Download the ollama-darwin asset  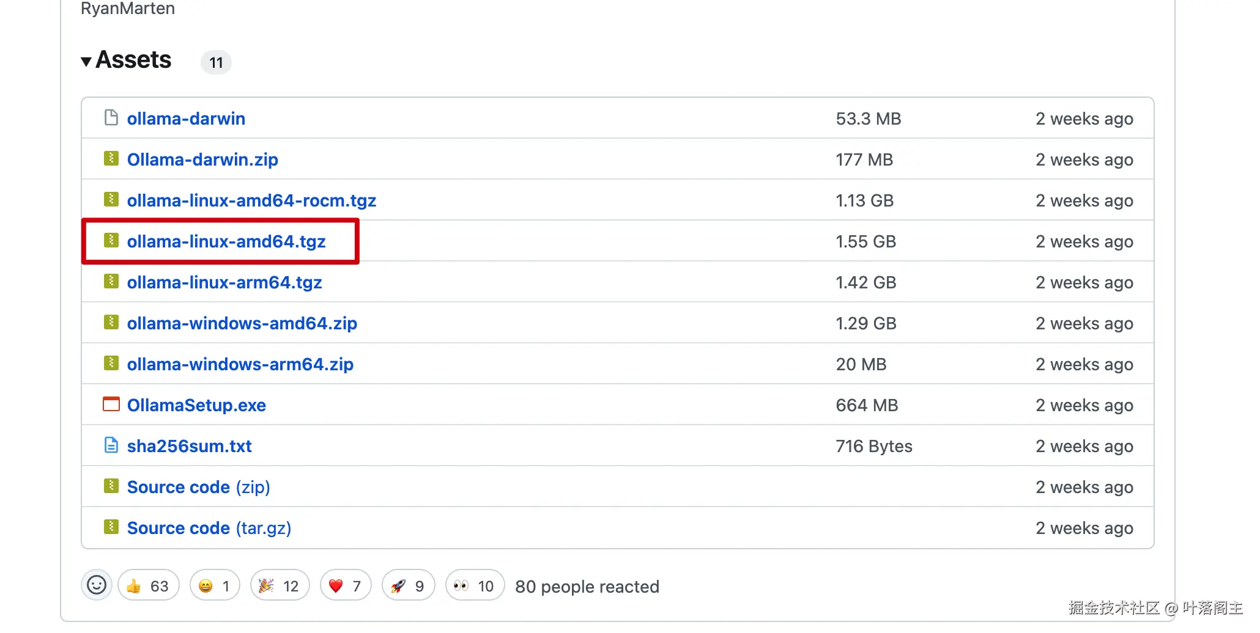186,119
